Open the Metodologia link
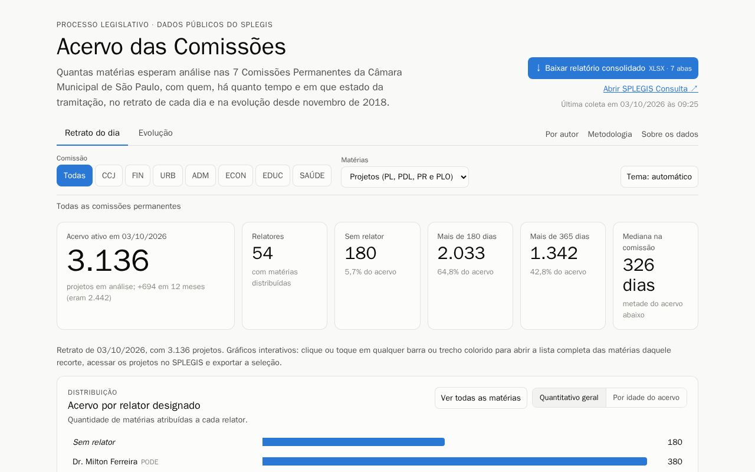 610,134
